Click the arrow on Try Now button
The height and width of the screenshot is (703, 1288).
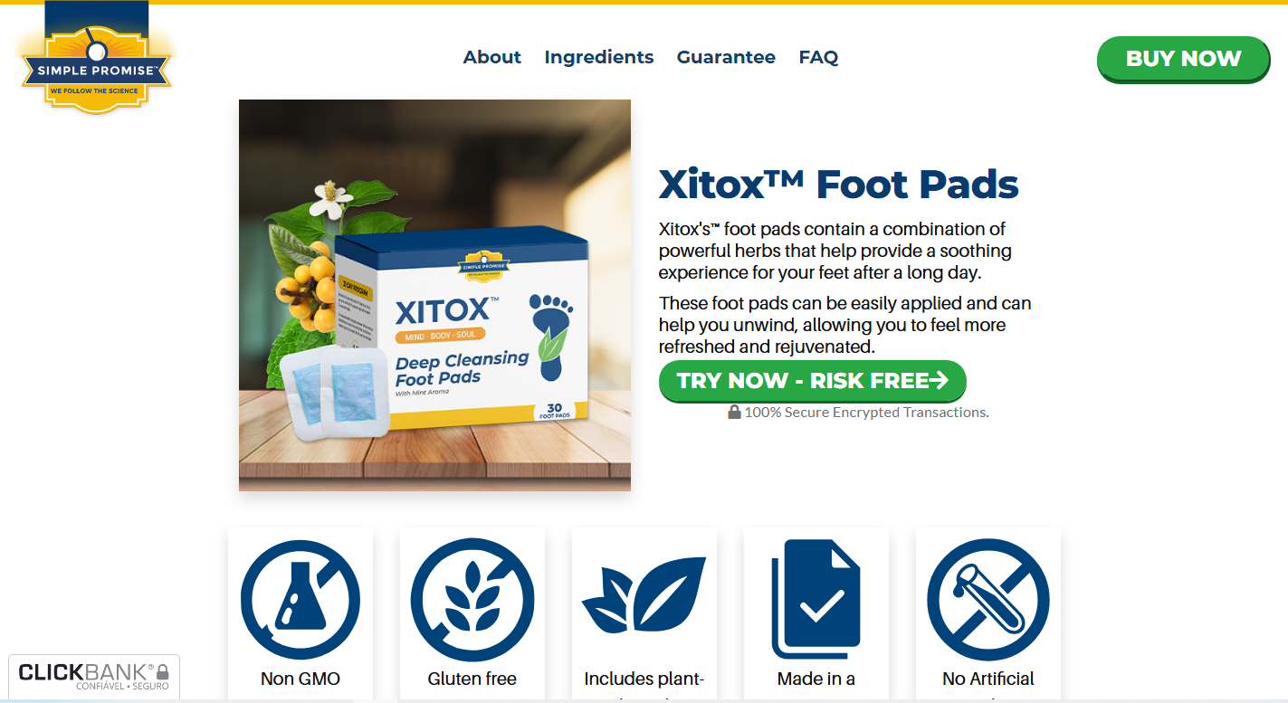[939, 380]
